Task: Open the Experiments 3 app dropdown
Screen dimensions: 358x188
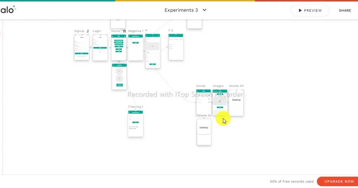Action: click(185, 10)
